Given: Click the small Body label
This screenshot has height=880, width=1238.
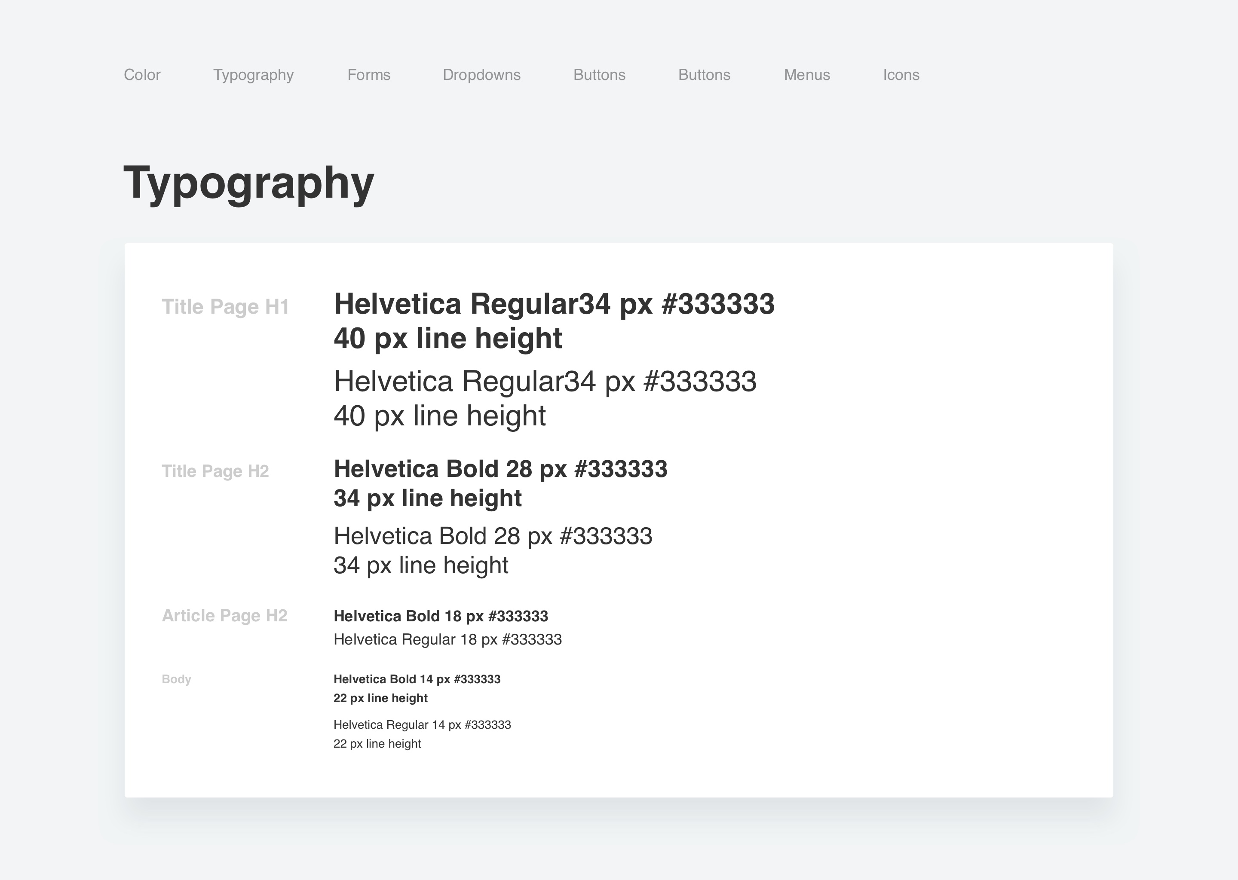Looking at the screenshot, I should point(176,679).
